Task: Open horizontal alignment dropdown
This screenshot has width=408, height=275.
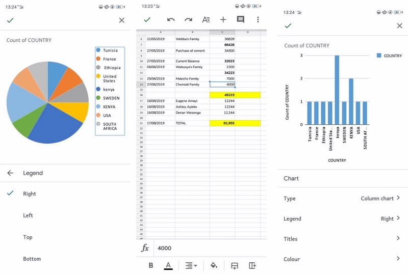Action: (191, 266)
